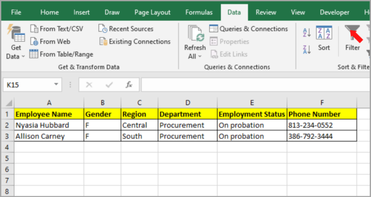371x197 pixels.
Task: Open Existing Connections
Action: coord(135,42)
